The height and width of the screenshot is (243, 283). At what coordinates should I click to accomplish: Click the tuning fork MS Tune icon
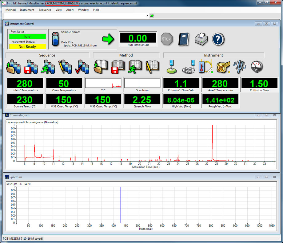(240, 67)
